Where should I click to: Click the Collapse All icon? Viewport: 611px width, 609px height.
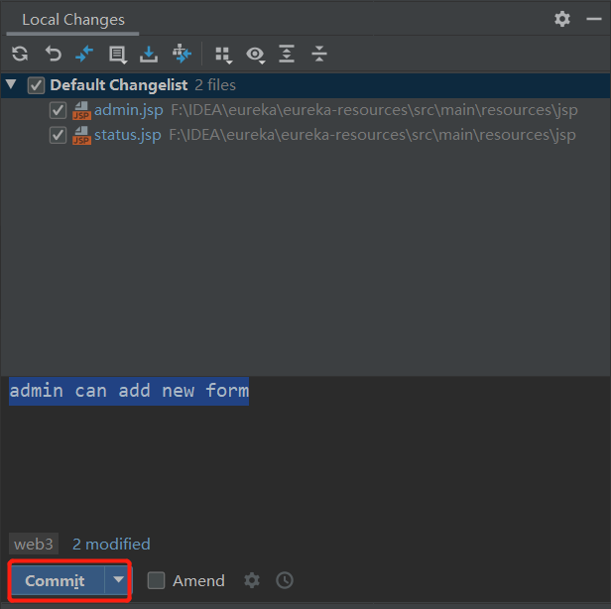point(318,54)
